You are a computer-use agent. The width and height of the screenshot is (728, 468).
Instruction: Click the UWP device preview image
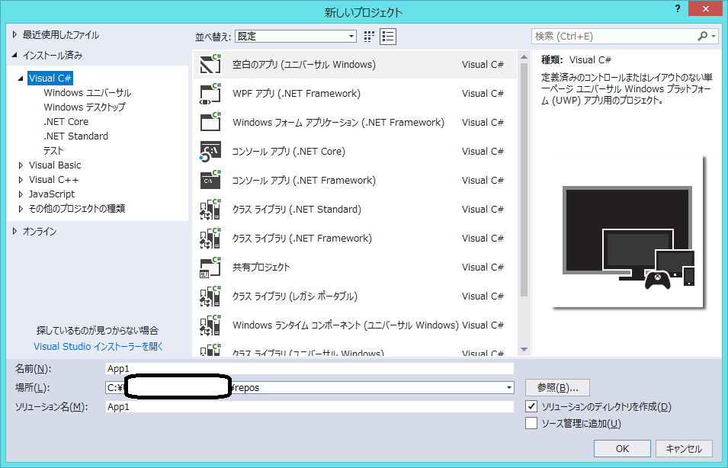coord(627,232)
